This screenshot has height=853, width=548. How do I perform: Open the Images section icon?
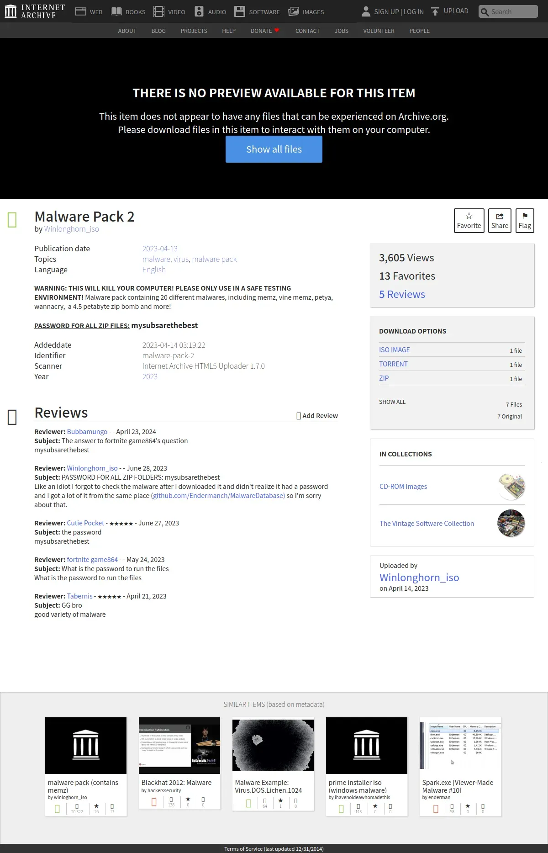click(x=294, y=11)
